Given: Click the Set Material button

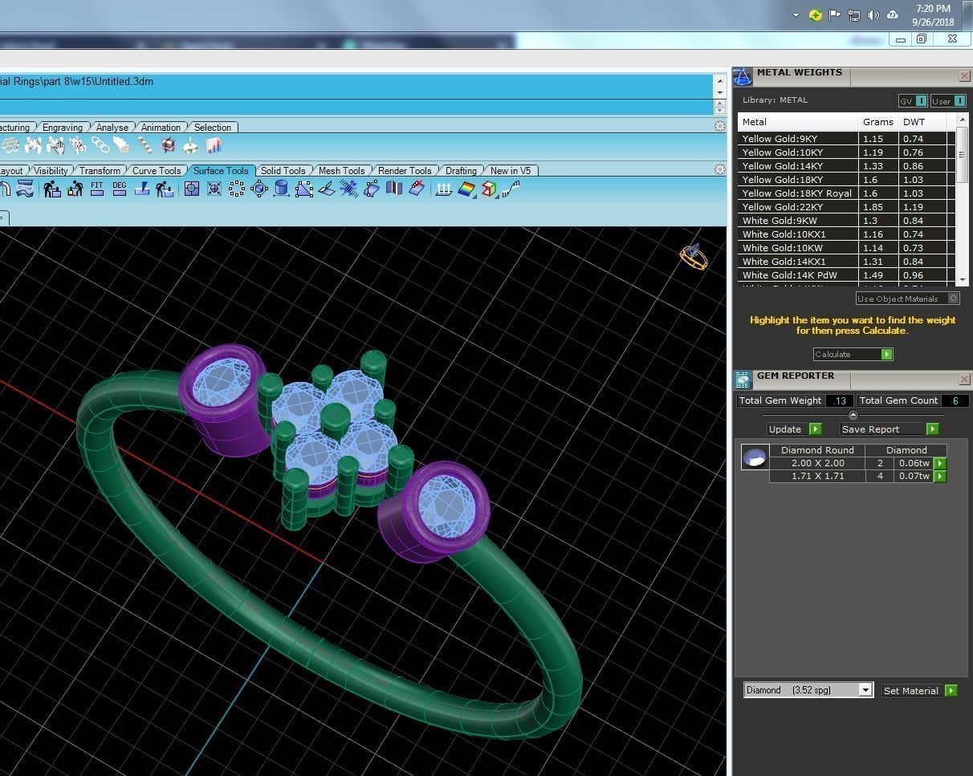Looking at the screenshot, I should pos(919,690).
